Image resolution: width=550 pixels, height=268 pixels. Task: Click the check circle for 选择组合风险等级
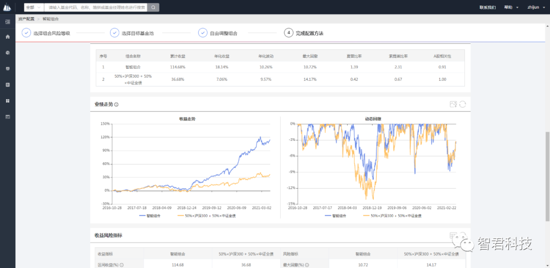[26, 33]
